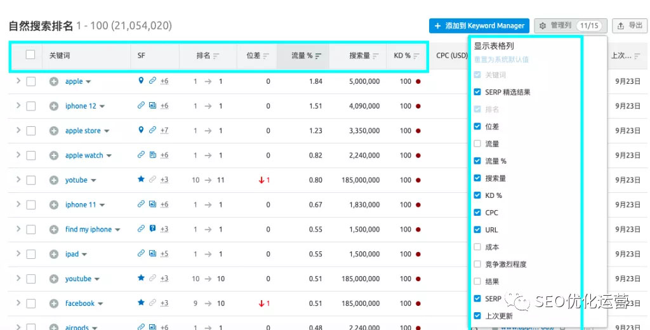Click the location pin icon in apple row
The height and width of the screenshot is (330, 650).
[141, 81]
